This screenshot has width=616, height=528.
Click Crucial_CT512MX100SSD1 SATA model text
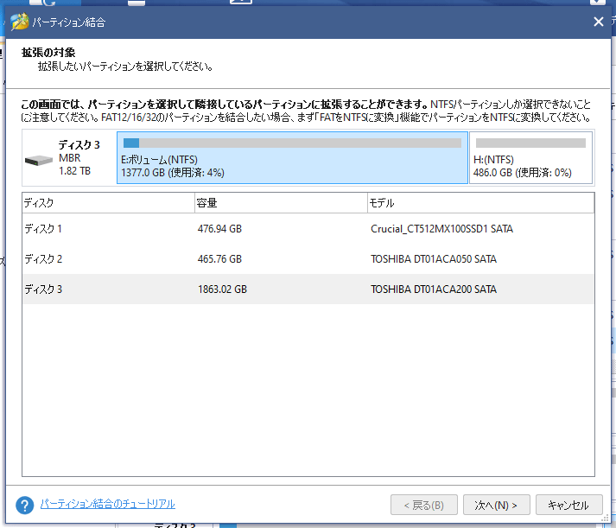(x=441, y=229)
